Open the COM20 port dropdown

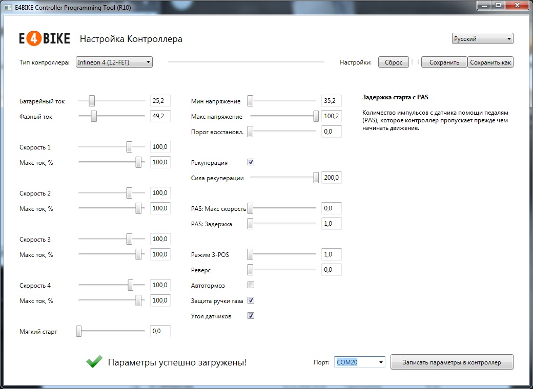pyautogui.click(x=360, y=362)
